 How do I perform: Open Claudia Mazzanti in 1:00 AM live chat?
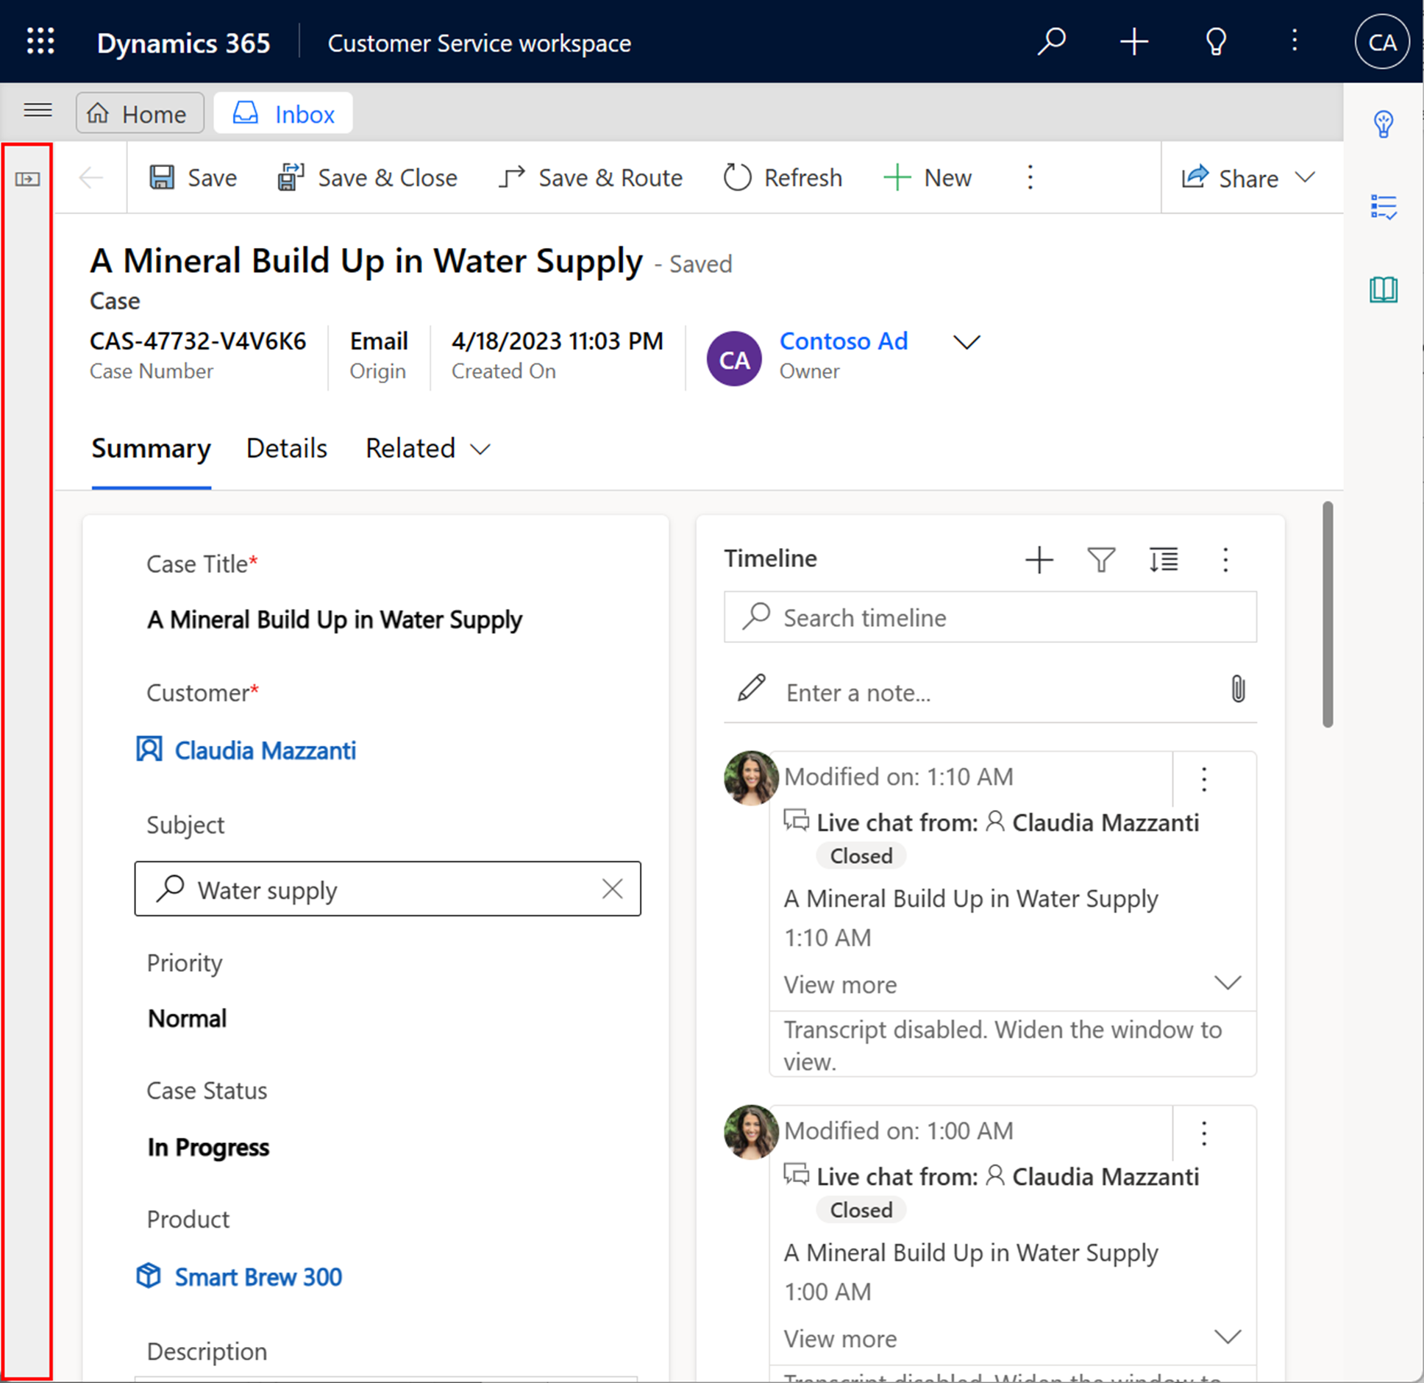point(1105,1176)
